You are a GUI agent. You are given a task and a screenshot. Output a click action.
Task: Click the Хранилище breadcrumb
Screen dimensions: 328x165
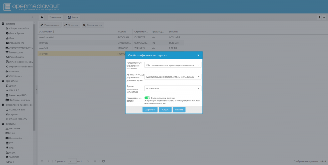click(x=55, y=17)
